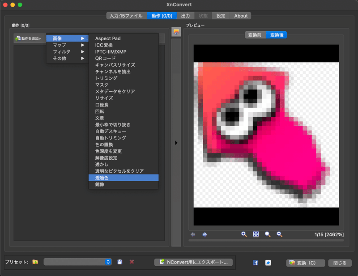Image resolution: width=358 pixels, height=276 pixels.
Task: Select キャンバスリサイズ menu entry
Action: 124,65
